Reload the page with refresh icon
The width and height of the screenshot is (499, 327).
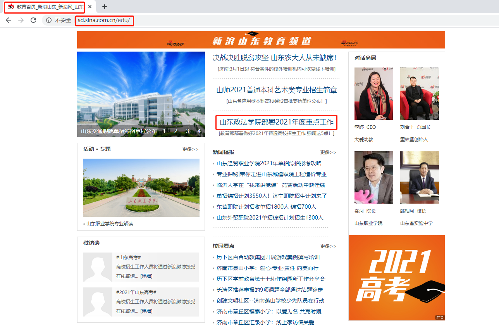tap(33, 20)
